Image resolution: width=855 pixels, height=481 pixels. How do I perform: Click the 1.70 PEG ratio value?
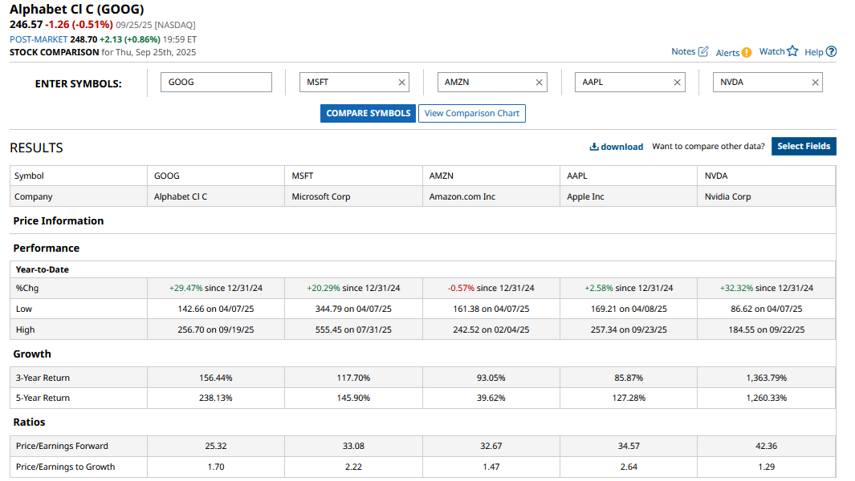point(216,467)
